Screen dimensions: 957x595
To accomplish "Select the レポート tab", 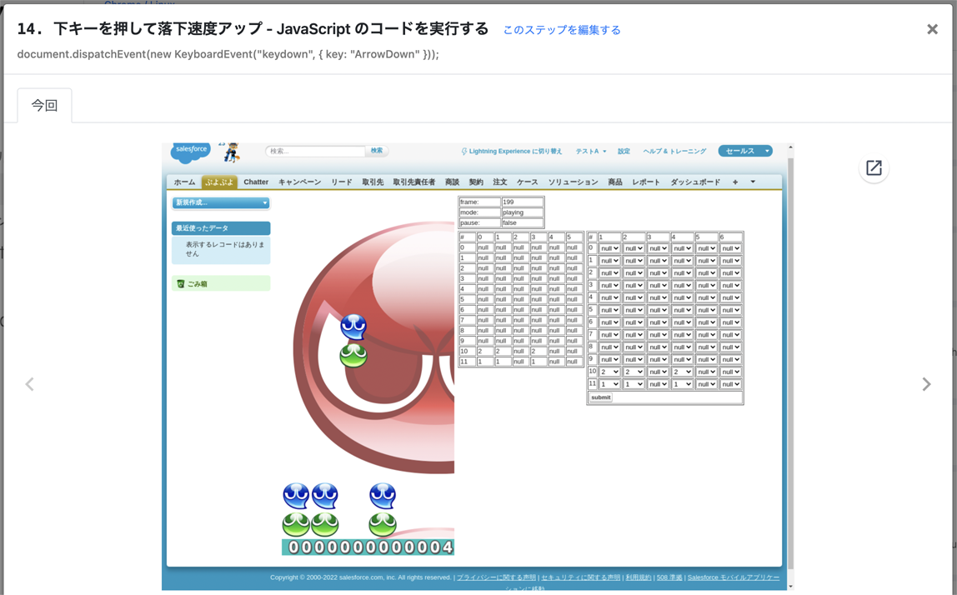I will tap(646, 182).
